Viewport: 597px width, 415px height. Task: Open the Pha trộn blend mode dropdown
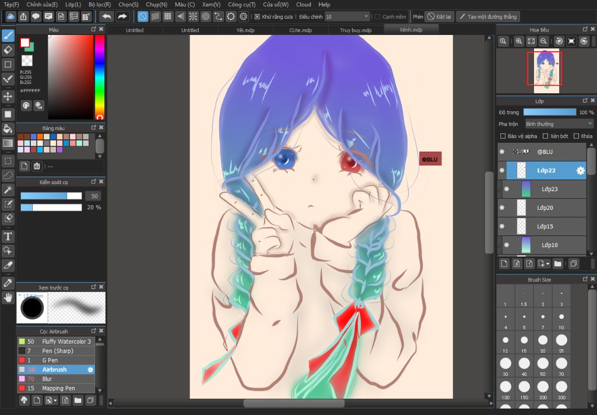pos(559,124)
